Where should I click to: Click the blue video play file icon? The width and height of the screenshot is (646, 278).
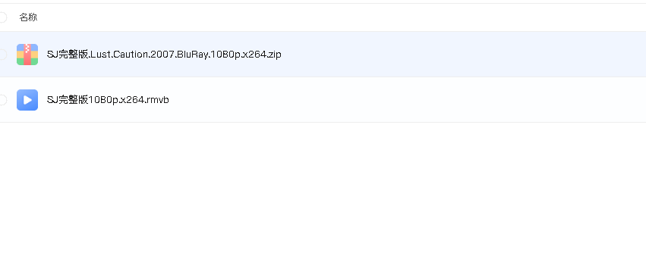point(27,100)
